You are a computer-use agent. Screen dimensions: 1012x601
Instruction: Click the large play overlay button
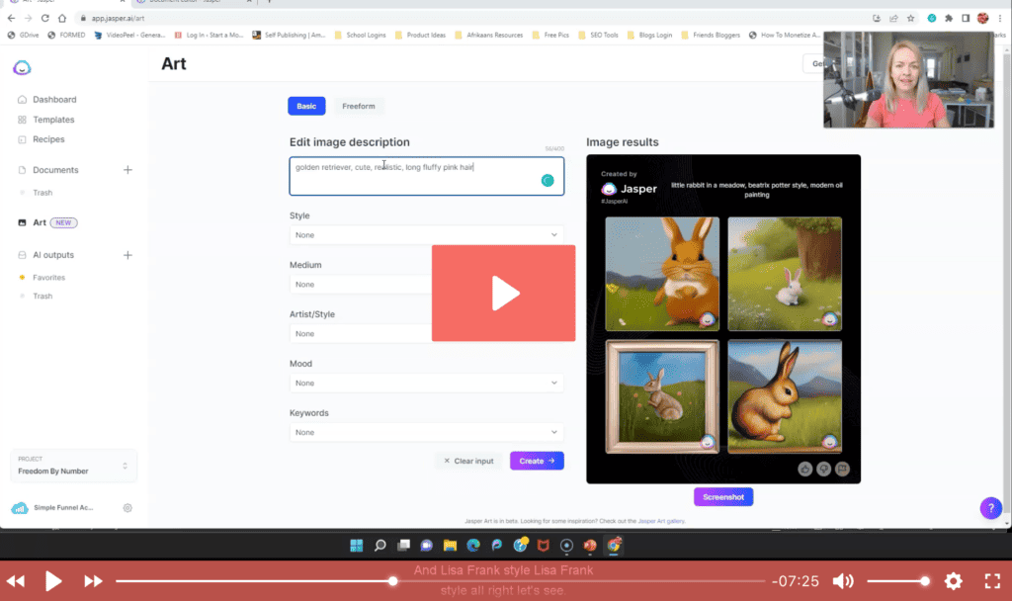(x=503, y=293)
